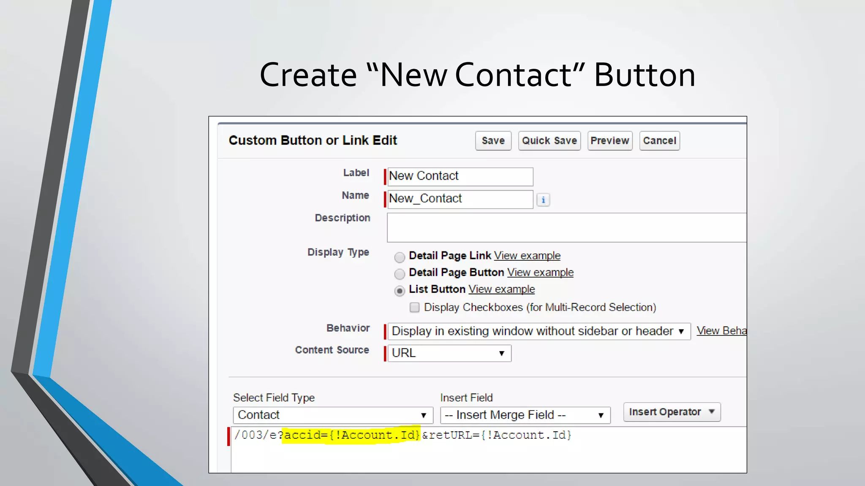Click the Quick Save button

[549, 140]
